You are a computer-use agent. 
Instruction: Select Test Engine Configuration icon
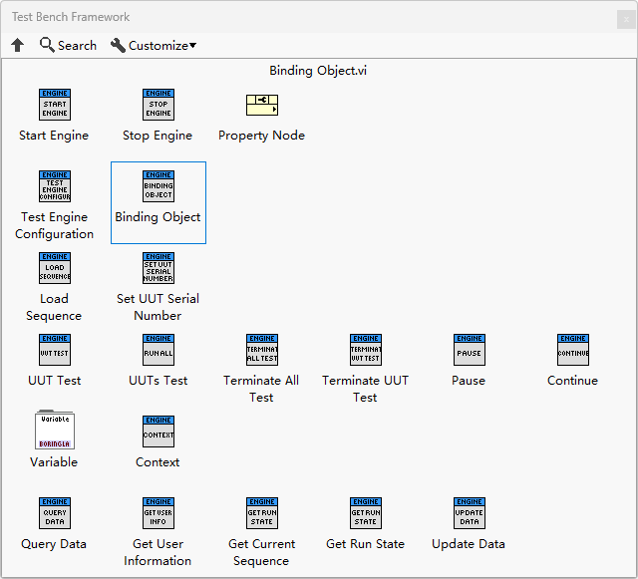click(x=54, y=186)
